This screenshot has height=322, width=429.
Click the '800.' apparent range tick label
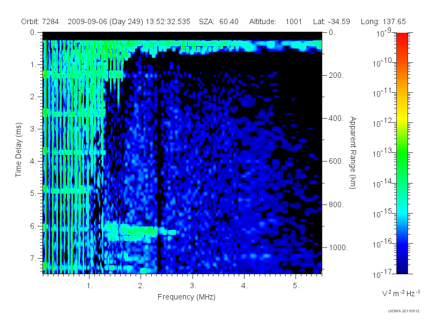336,204
